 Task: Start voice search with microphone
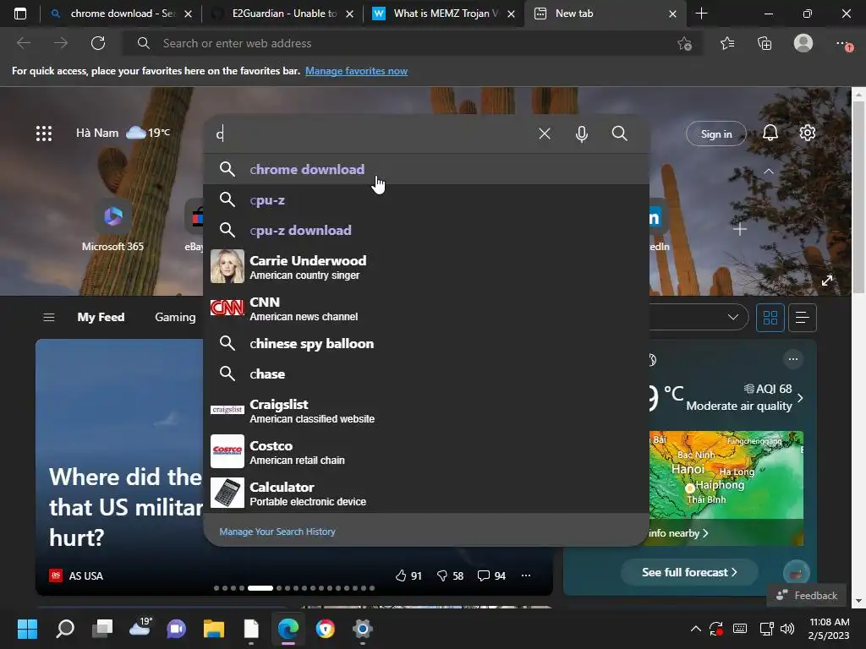pos(582,134)
